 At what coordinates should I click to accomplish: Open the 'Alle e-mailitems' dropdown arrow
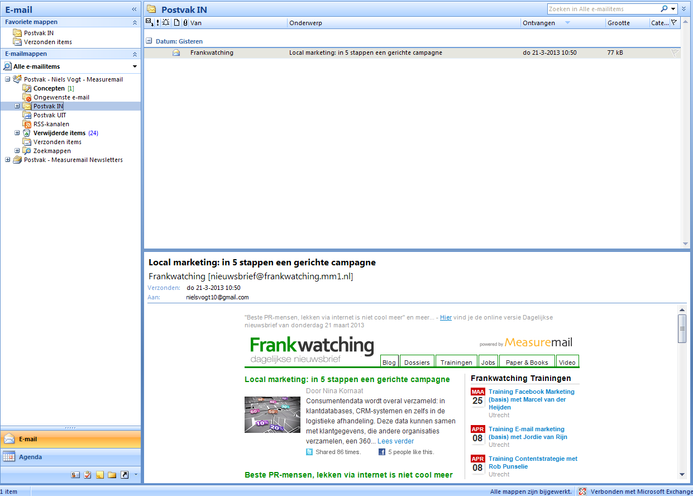[x=135, y=66]
